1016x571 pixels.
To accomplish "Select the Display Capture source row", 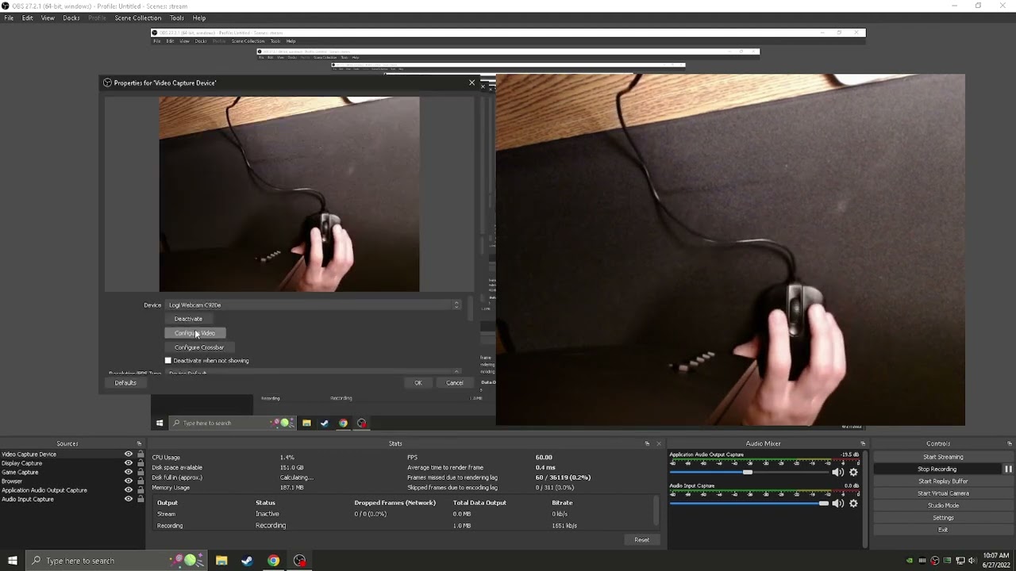I will 73,463.
